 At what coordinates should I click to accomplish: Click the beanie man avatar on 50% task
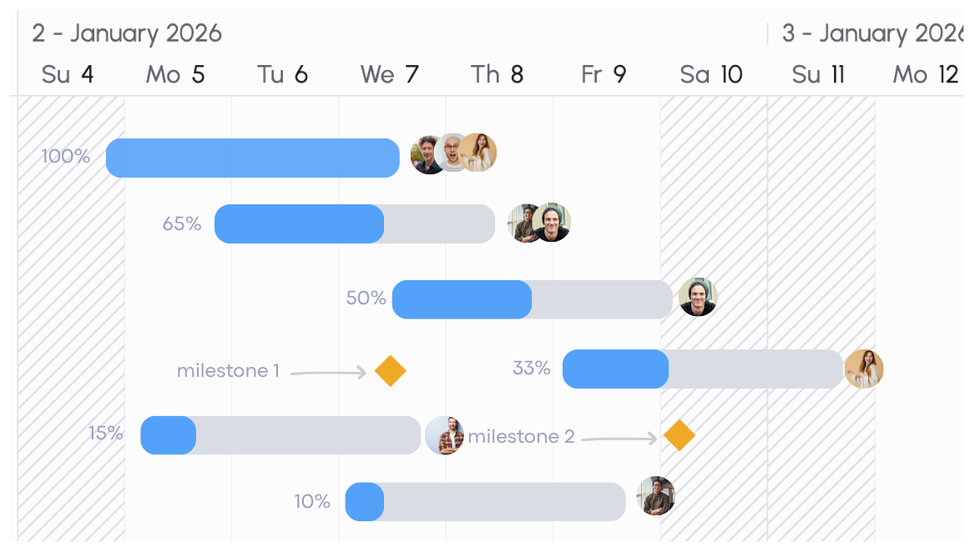[x=698, y=297]
